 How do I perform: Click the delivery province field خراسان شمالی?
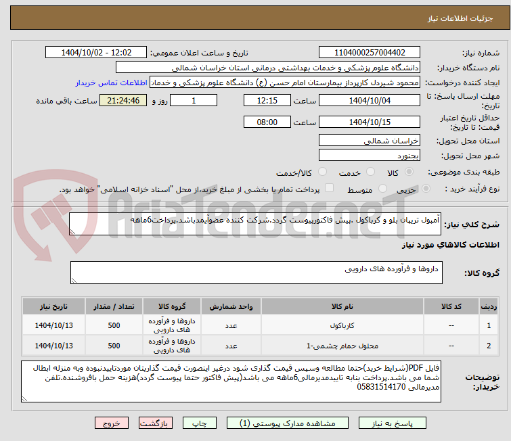370,141
